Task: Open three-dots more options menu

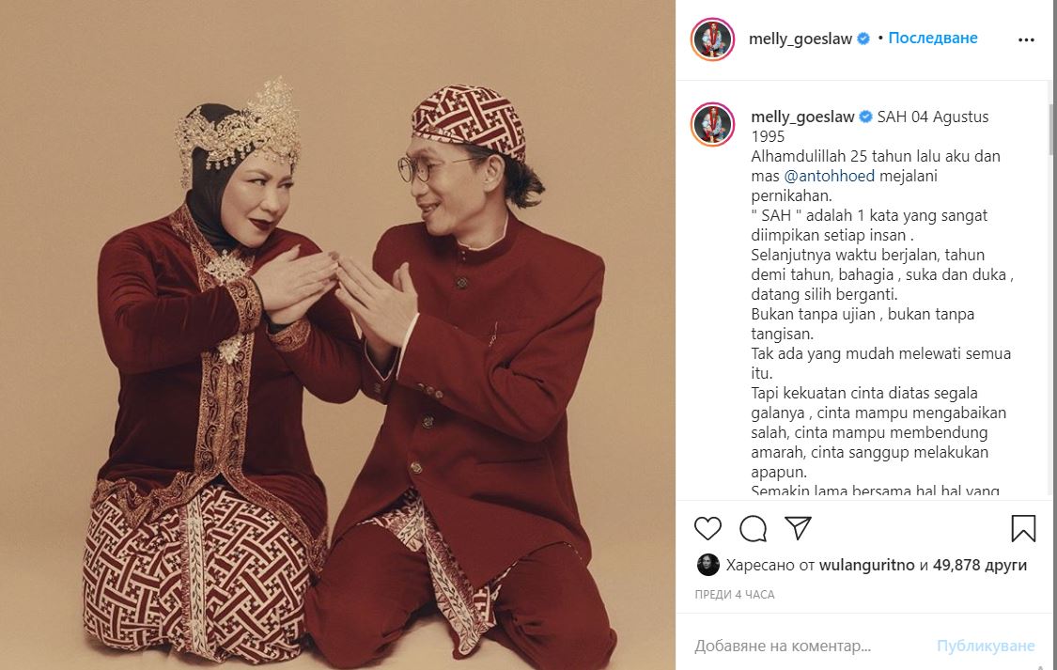Action: 1026,39
